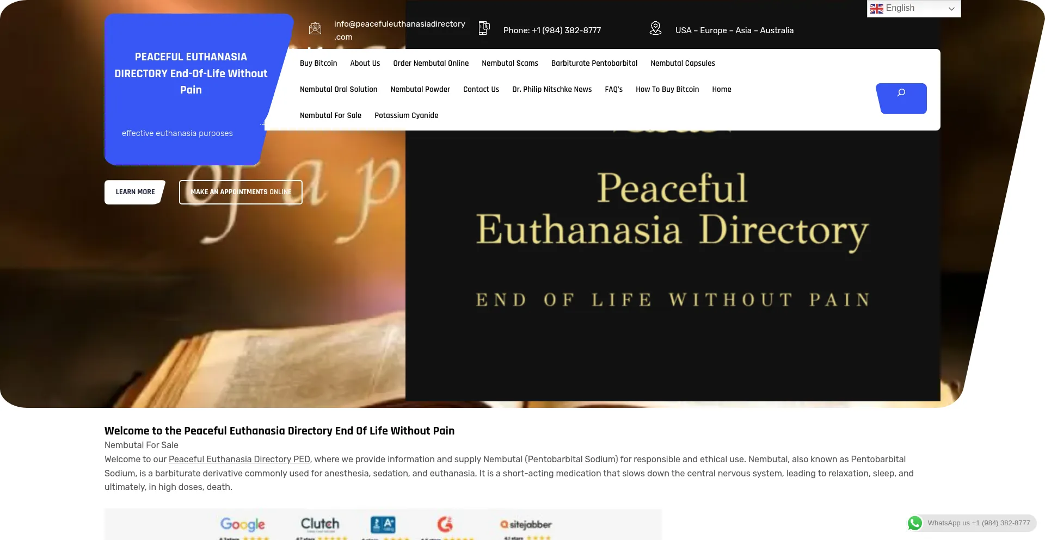Click the phone icon beside the phone number
The width and height of the screenshot is (1045, 540).
[x=484, y=28]
